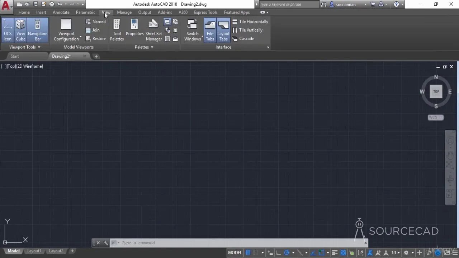This screenshot has width=459, height=258.
Task: Click the Help question mark icon
Action: coord(396,4)
